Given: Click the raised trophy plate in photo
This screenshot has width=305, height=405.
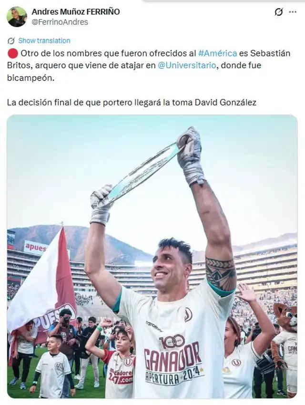Looking at the screenshot, I should [x=142, y=172].
